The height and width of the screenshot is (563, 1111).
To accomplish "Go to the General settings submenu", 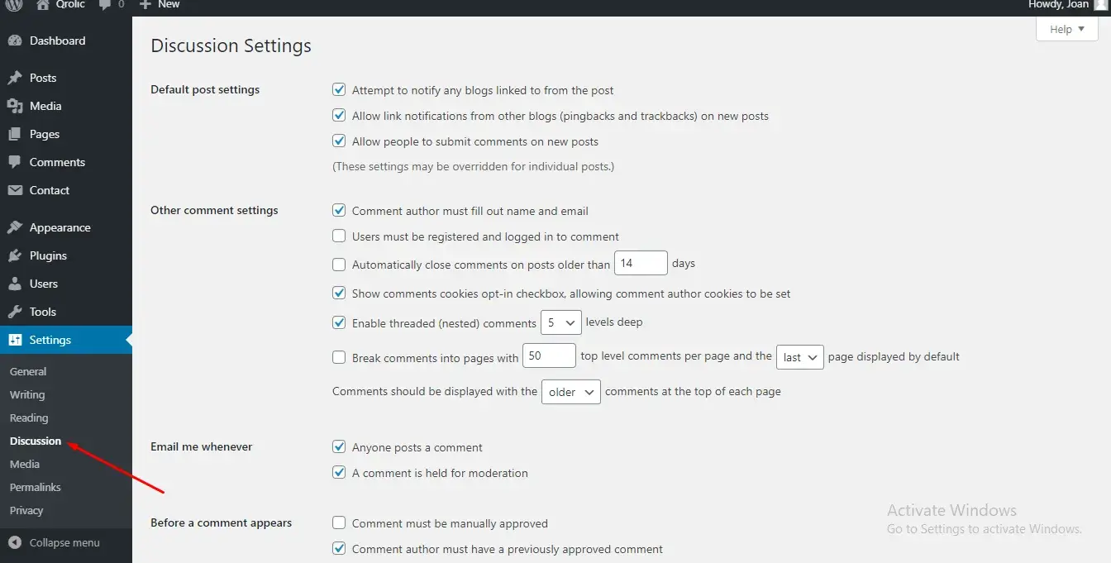I will 28,371.
